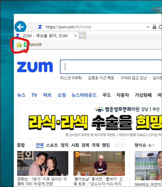The image size is (162, 187).
Task: Open the address bar dropdown arrow
Action: coord(148,27)
